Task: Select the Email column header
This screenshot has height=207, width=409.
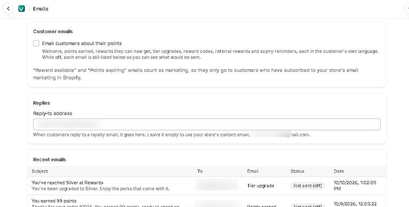Action: [x=253, y=171]
